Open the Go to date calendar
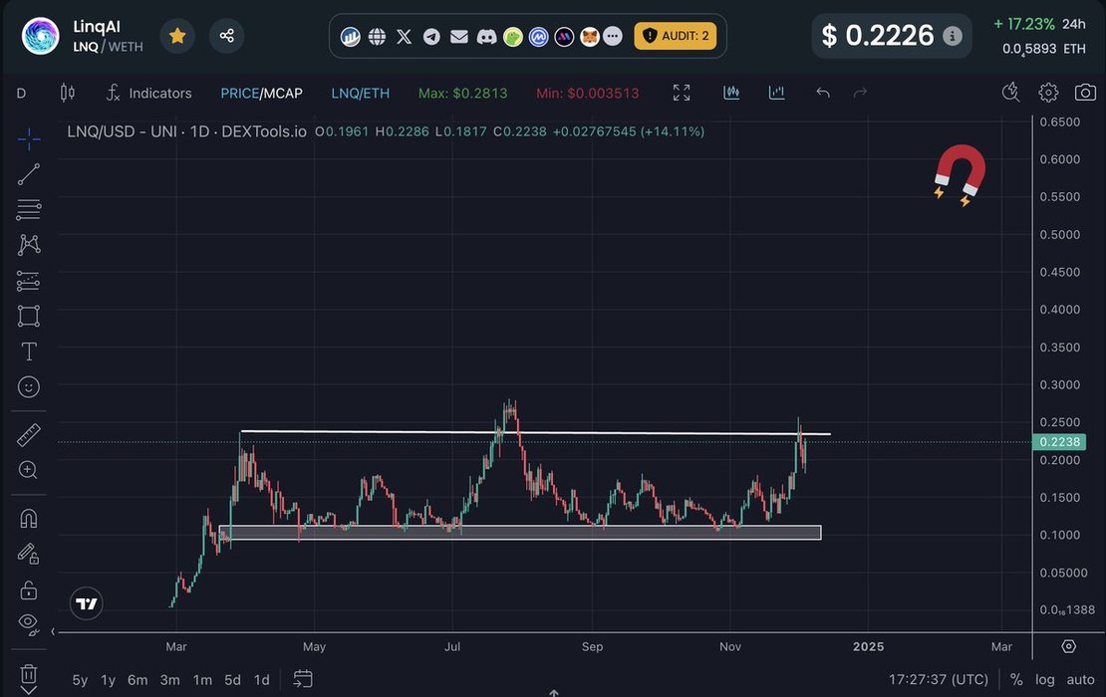Image resolution: width=1106 pixels, height=697 pixels. point(303,679)
